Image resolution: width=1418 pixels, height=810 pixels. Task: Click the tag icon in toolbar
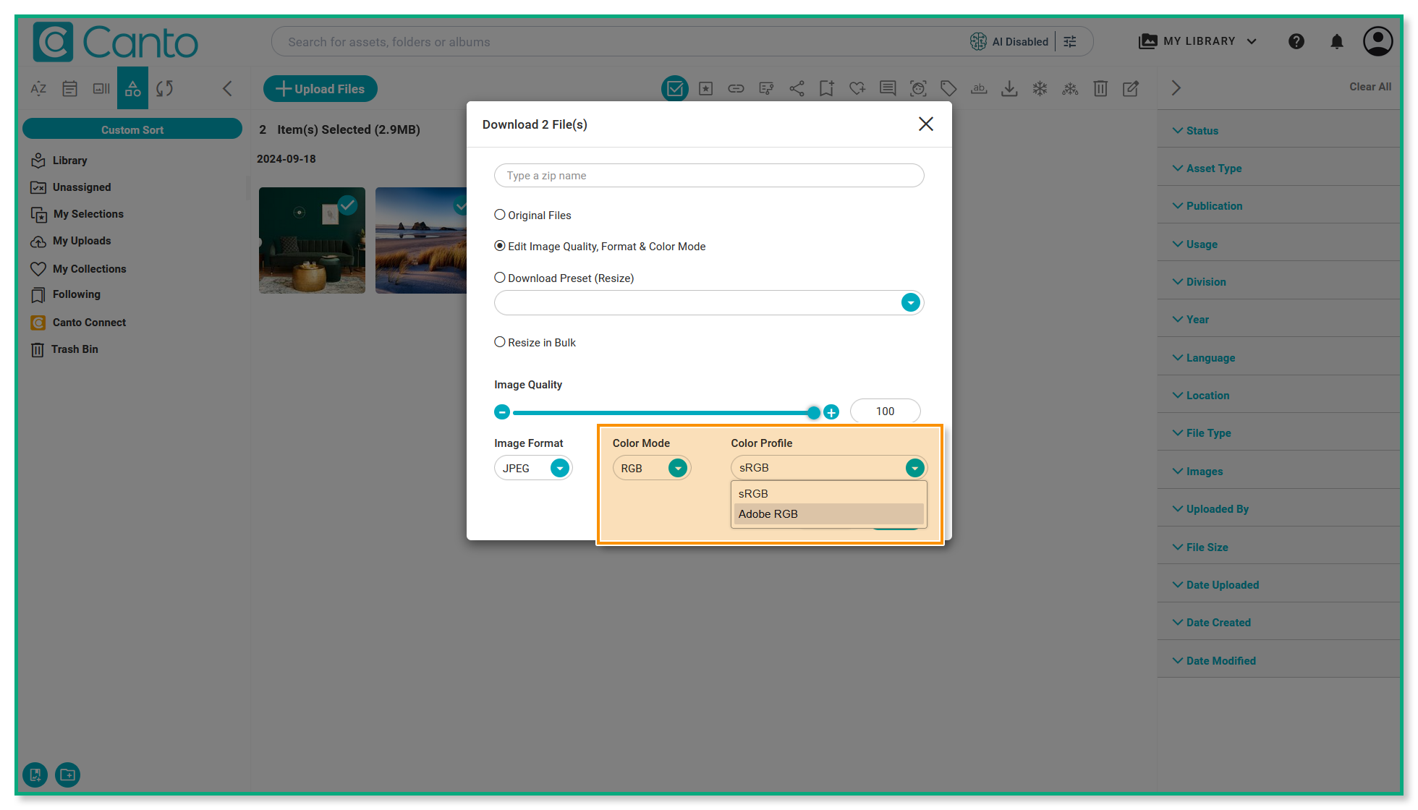coord(948,88)
